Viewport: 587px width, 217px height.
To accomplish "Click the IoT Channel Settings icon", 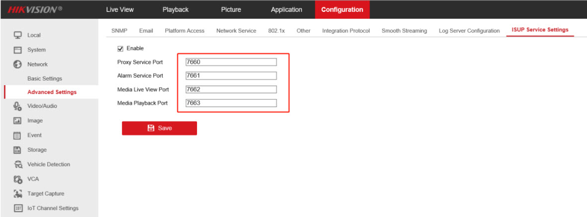I will click(x=17, y=208).
